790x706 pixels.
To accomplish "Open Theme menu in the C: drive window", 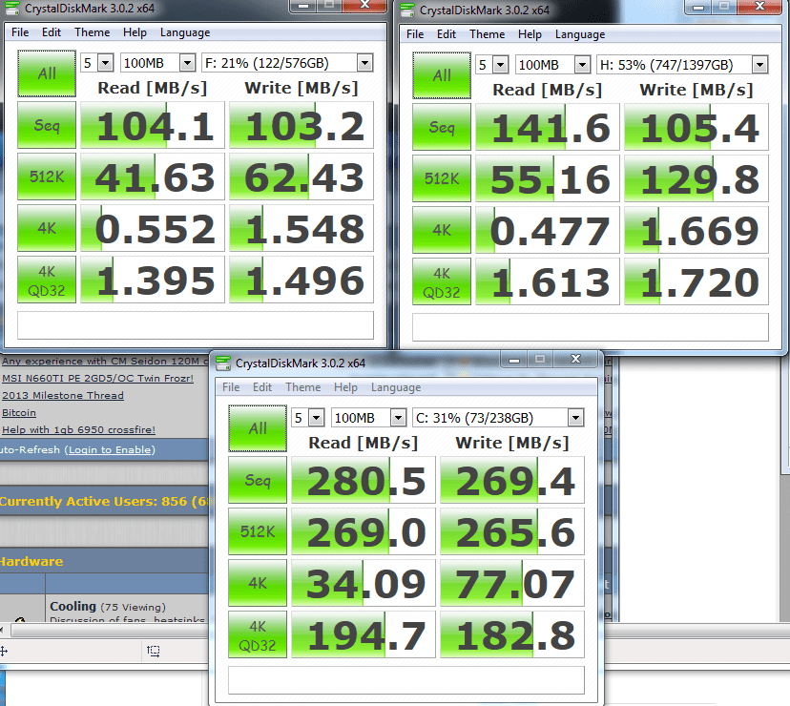I will coord(302,387).
